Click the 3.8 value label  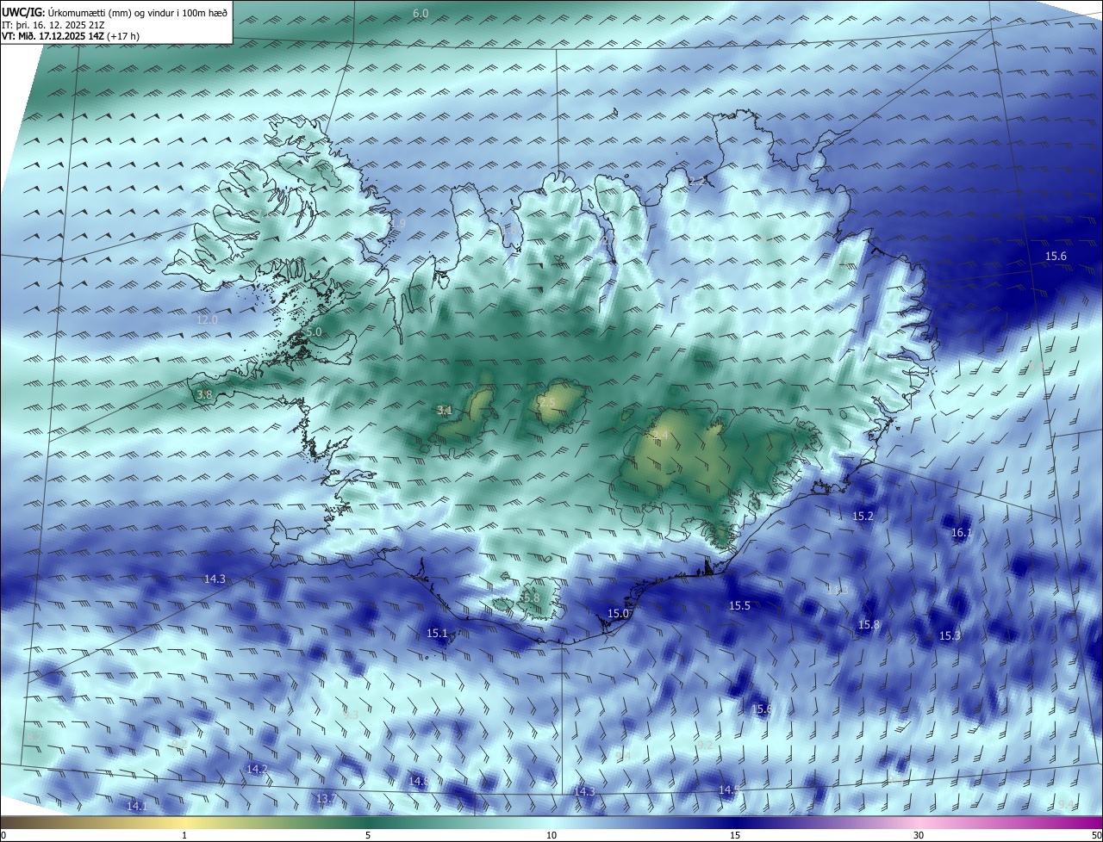tap(204, 395)
